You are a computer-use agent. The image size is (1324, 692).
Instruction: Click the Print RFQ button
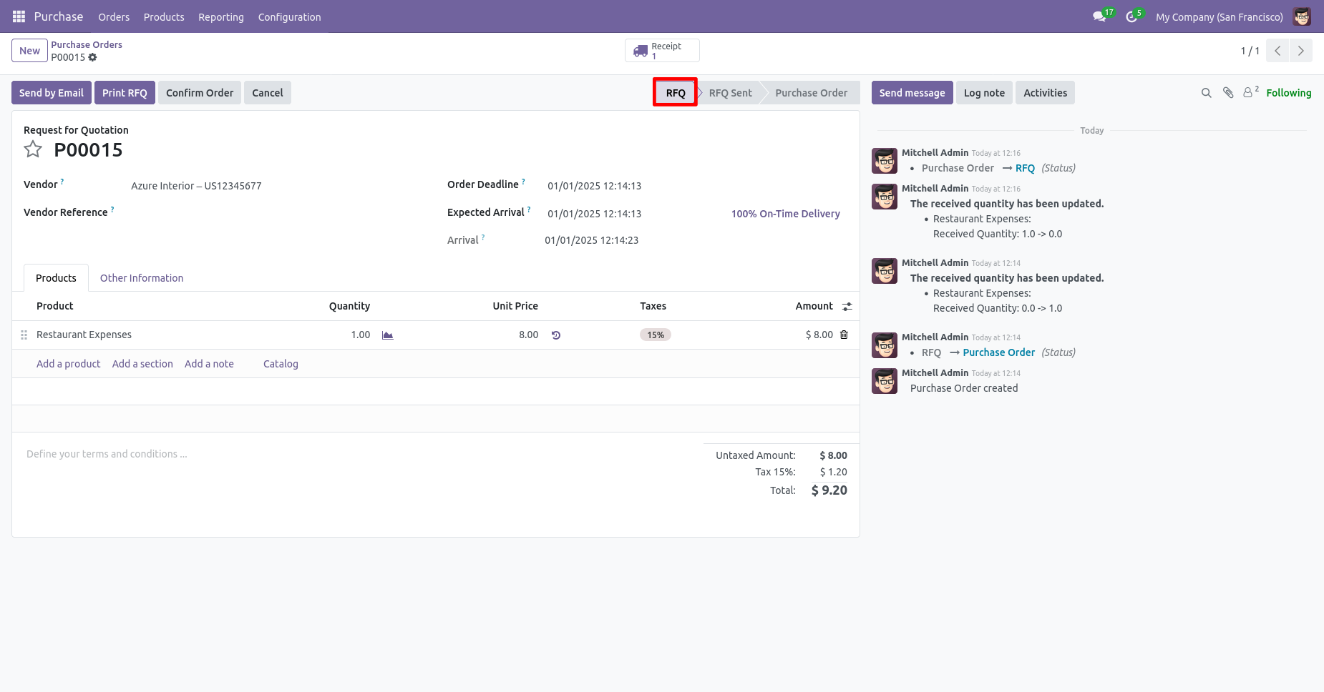point(125,93)
